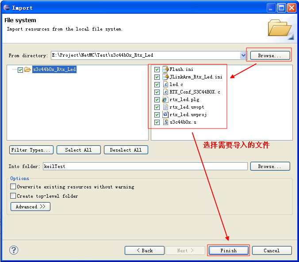Uncheck the s3c44b0x.s checkbox
Image resolution: width=299 pixels, height=262 pixels.
[x=157, y=122]
